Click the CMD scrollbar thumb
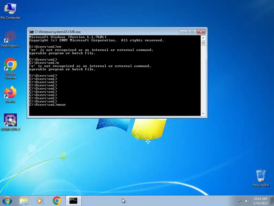Image resolution: width=274 pixels, height=206 pixels. [x=203, y=43]
